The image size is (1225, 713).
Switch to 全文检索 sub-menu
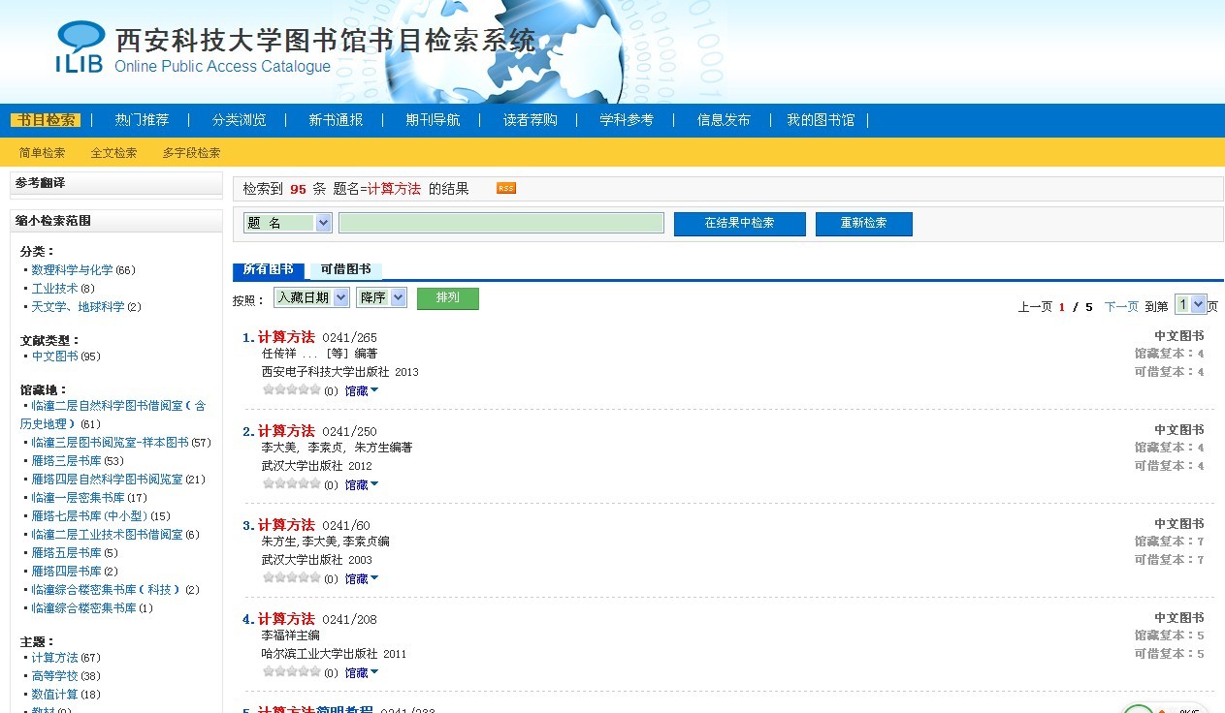[113, 153]
